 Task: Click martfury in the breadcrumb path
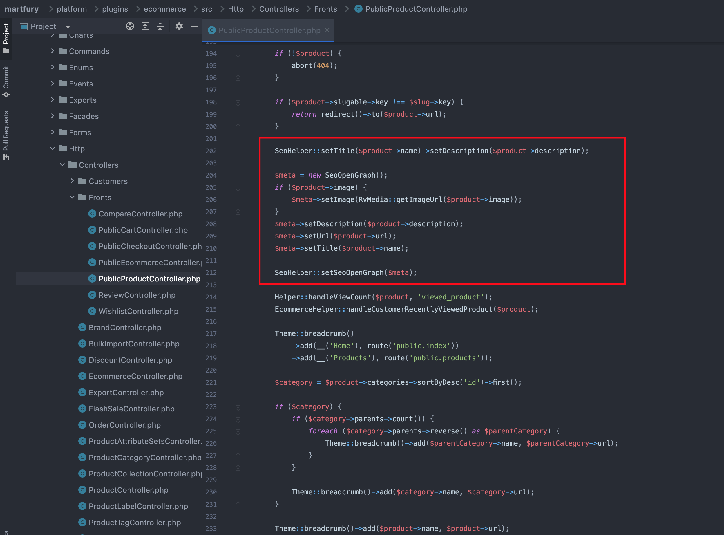[x=22, y=9]
